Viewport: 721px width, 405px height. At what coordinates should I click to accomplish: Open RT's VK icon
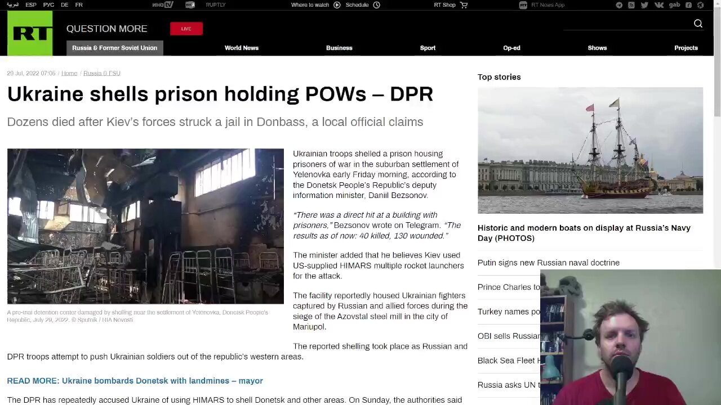coord(658,5)
